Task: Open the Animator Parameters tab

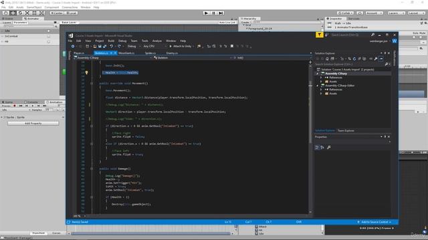Action: (21, 23)
